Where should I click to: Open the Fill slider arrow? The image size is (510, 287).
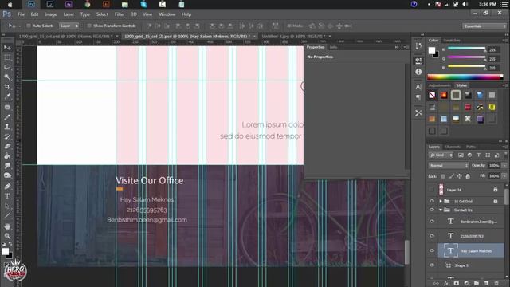click(x=504, y=176)
